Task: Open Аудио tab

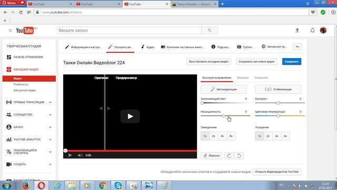Action: (147, 47)
